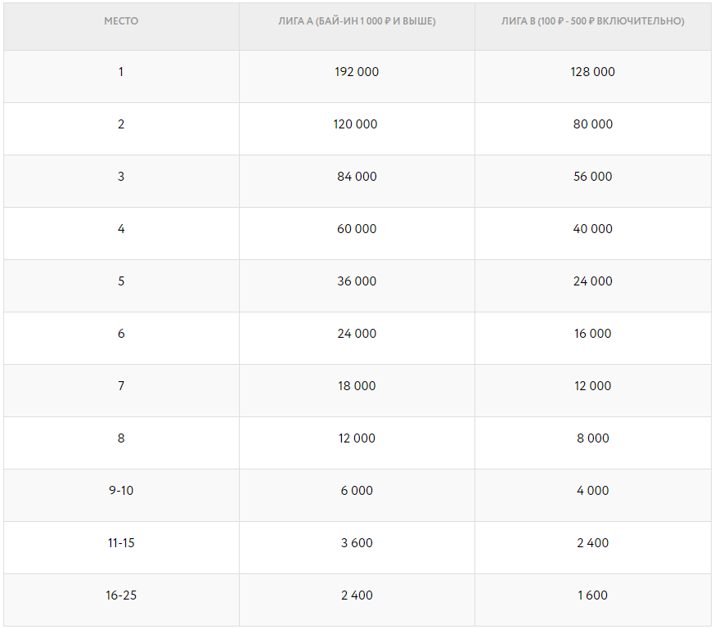Select the 36 000 fifth-place prize

point(357,281)
